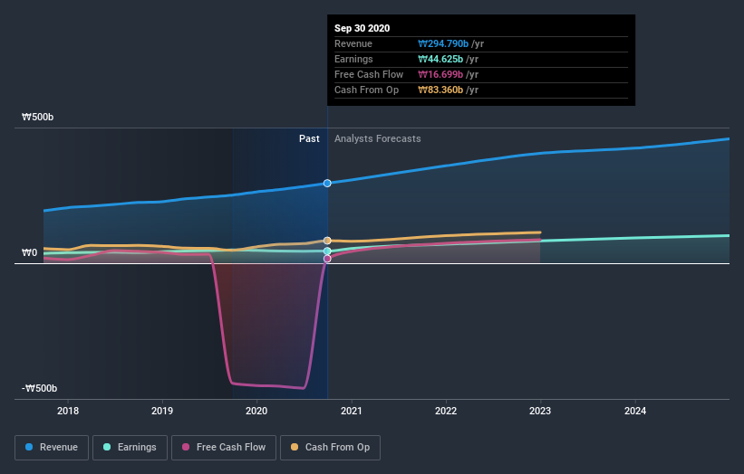Click the Cash From Op label in tooltip

(x=366, y=90)
